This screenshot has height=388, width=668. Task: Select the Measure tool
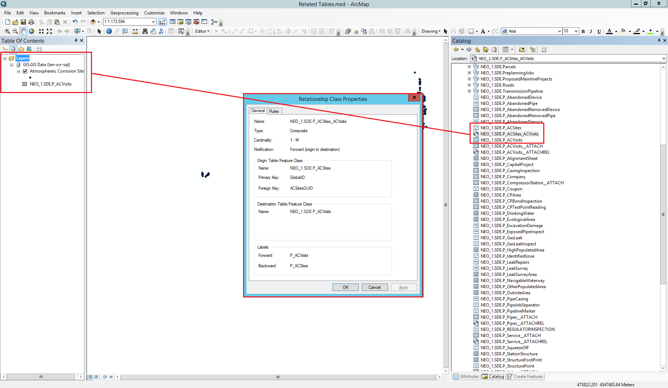135,31
